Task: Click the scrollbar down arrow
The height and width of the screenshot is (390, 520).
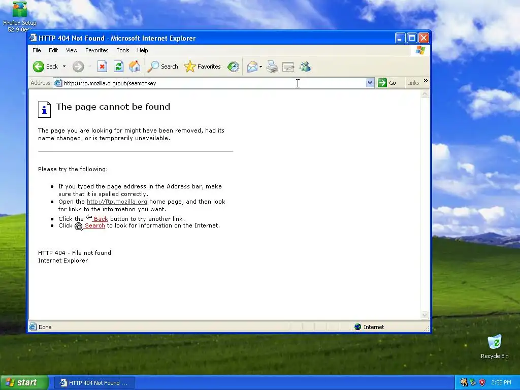Action: [x=425, y=315]
